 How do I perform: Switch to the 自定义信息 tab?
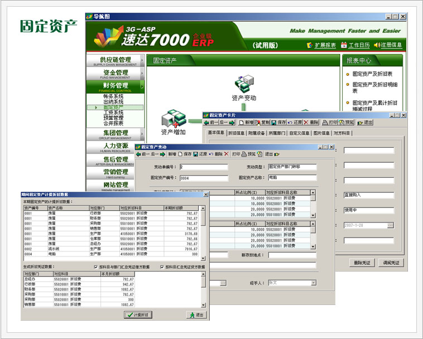pyautogui.click(x=299, y=133)
